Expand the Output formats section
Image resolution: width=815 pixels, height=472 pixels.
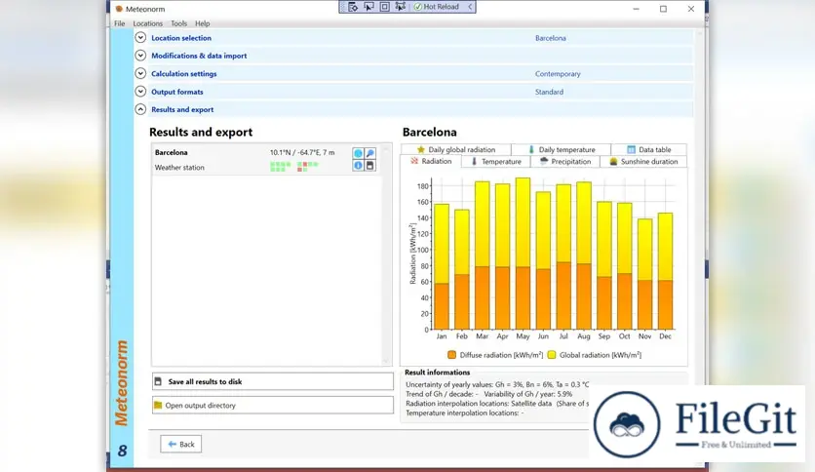[140, 92]
